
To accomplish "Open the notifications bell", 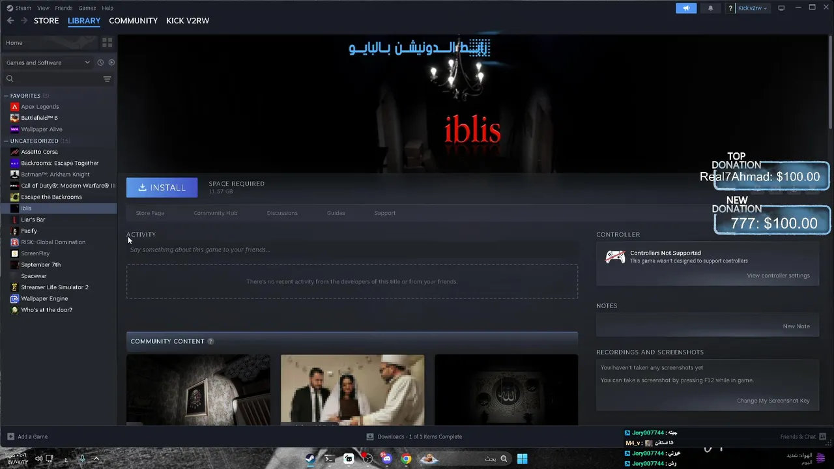I will coord(710,8).
